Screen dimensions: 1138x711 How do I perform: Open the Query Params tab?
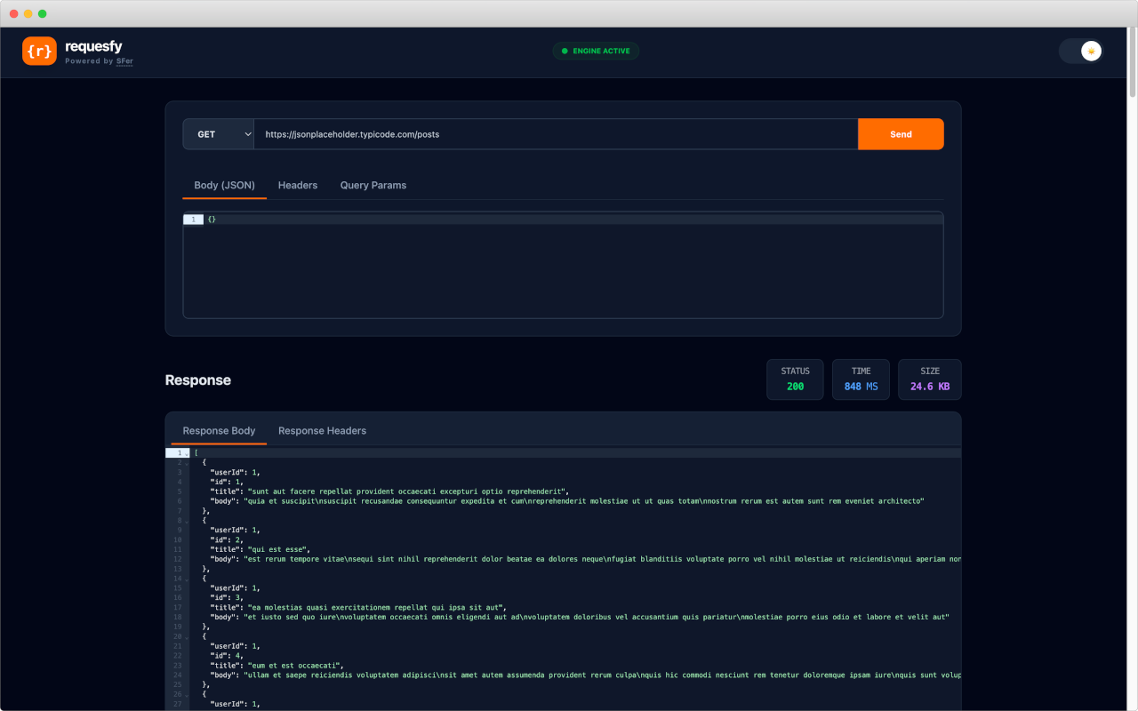(373, 185)
